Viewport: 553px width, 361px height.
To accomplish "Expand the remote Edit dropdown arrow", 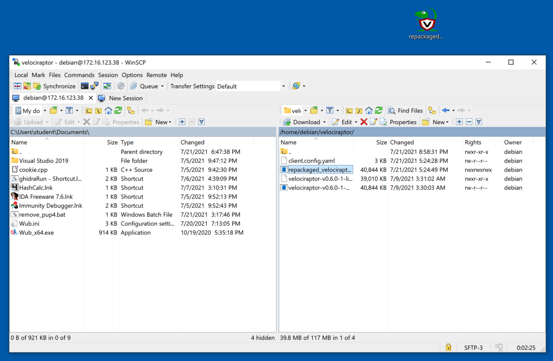I will point(356,122).
